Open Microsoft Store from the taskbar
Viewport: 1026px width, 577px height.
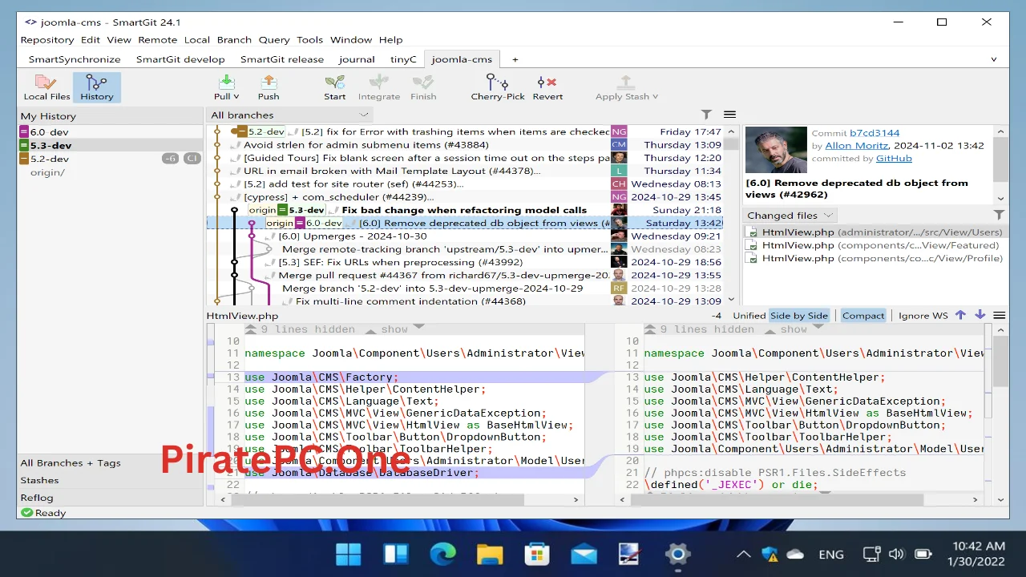536,554
